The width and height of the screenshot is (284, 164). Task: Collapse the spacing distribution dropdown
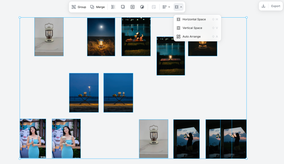pyautogui.click(x=178, y=7)
